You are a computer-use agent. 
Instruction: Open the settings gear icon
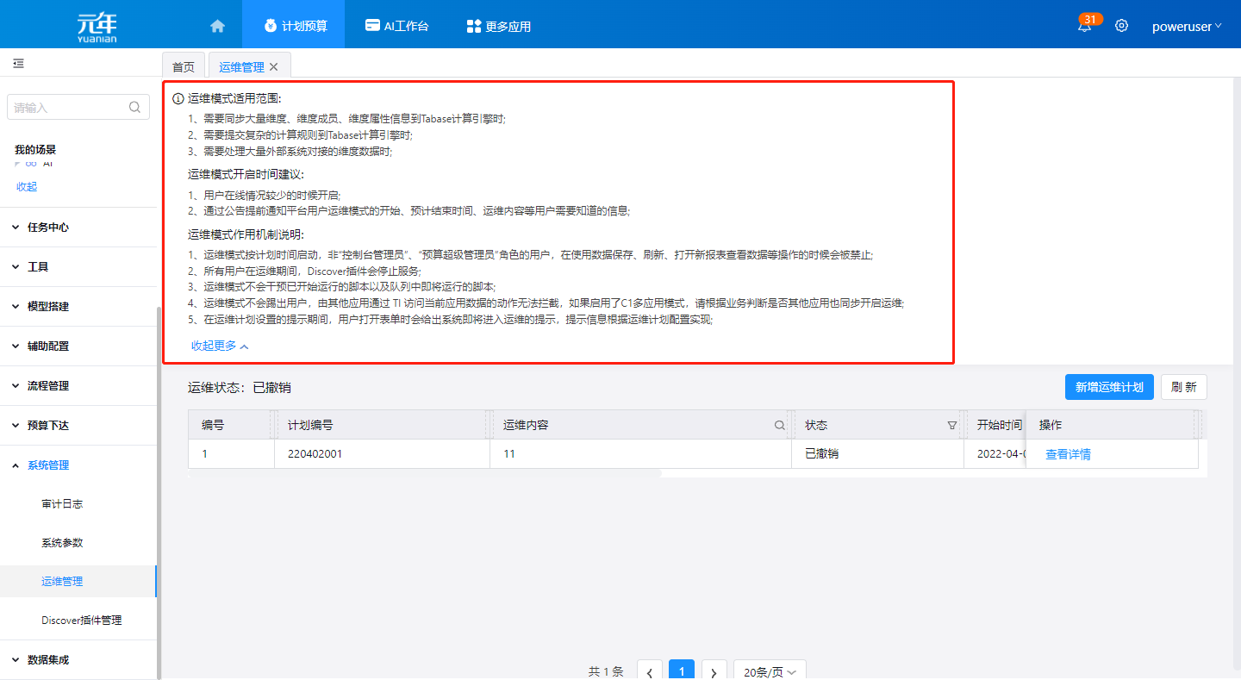(1121, 26)
